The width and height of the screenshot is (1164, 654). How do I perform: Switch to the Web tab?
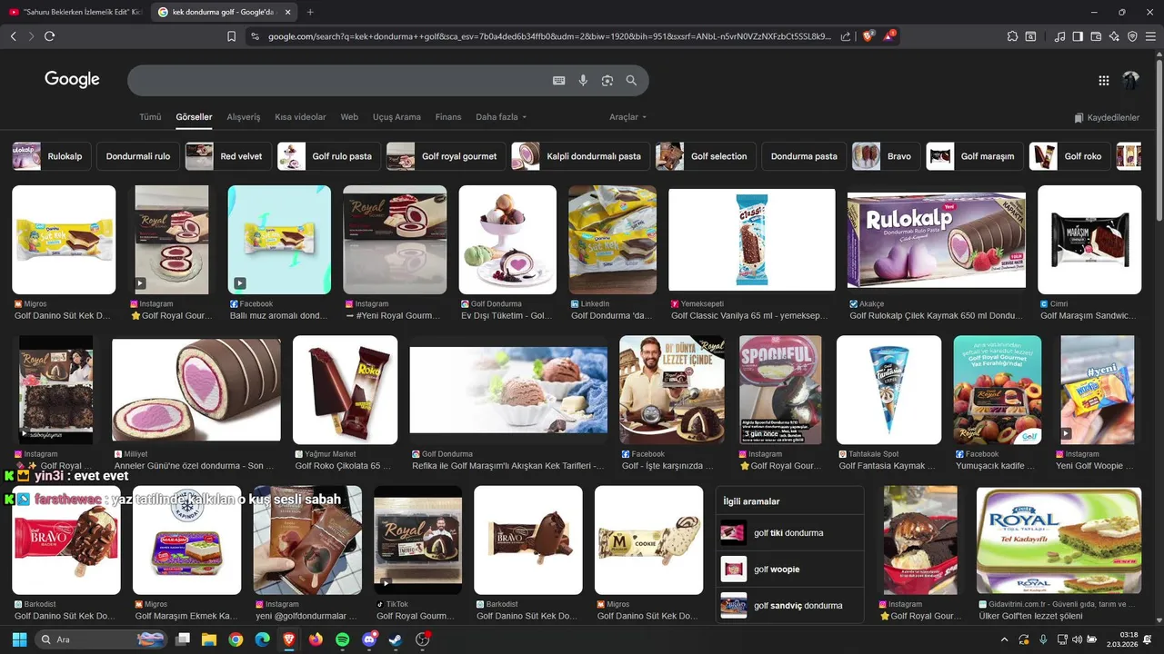pos(349,117)
